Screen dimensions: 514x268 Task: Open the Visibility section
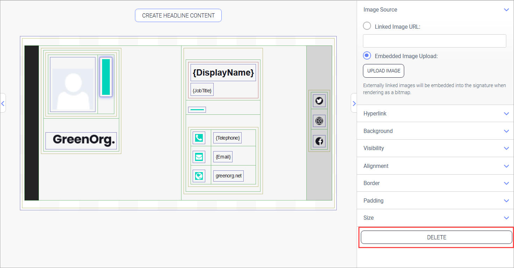point(435,148)
